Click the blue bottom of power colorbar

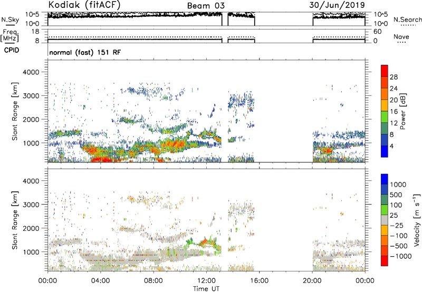pos(385,151)
